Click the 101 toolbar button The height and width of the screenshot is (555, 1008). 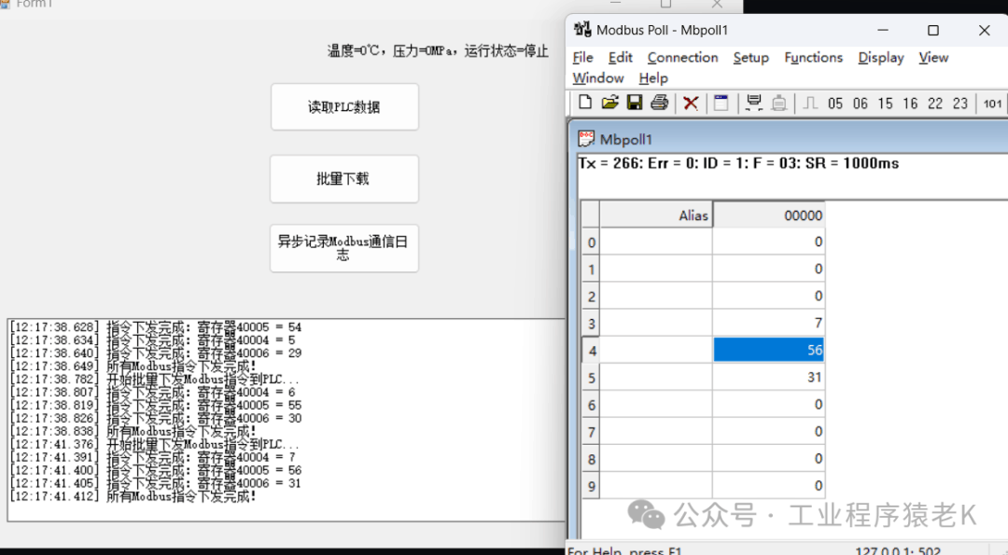tap(992, 104)
